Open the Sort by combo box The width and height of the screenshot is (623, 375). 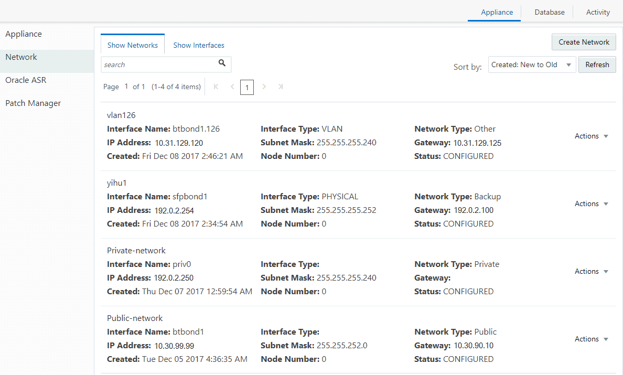coord(531,65)
